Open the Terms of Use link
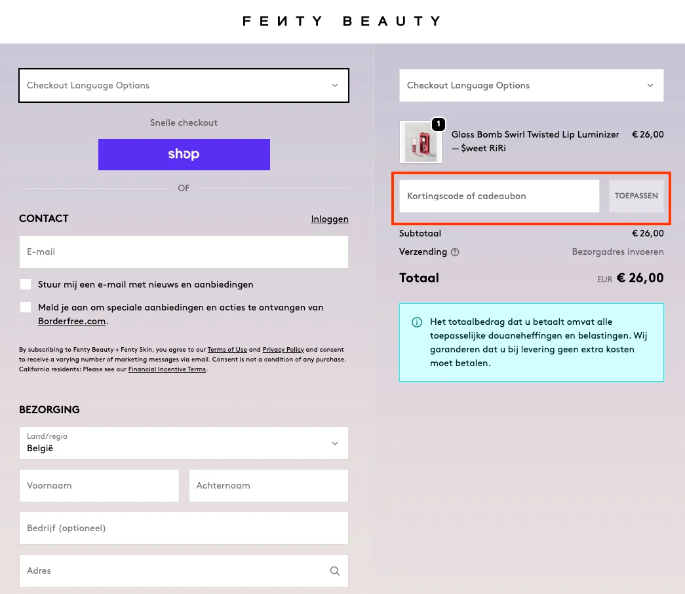Viewport: 685px width, 594px height. pyautogui.click(x=227, y=349)
